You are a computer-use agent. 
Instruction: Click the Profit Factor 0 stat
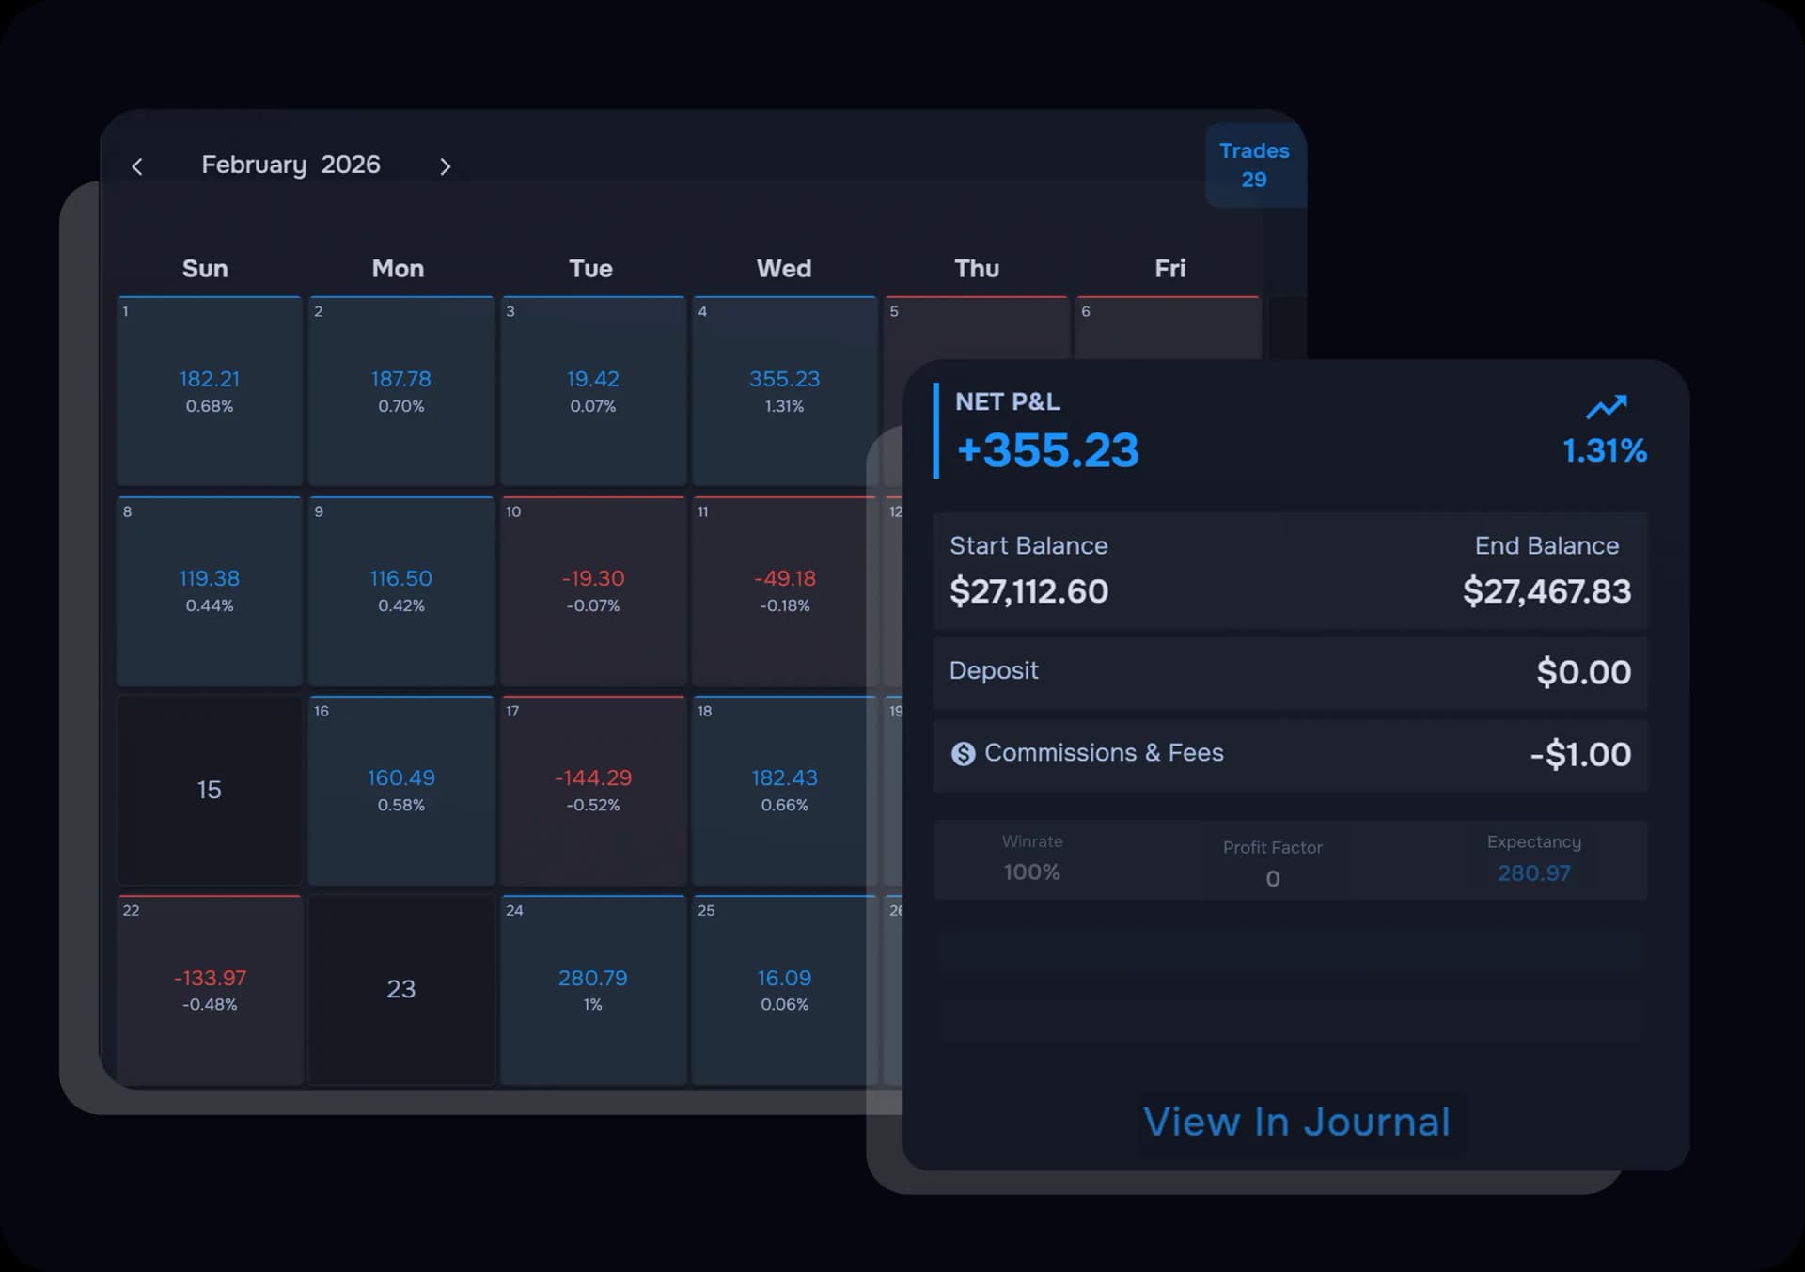(x=1272, y=863)
